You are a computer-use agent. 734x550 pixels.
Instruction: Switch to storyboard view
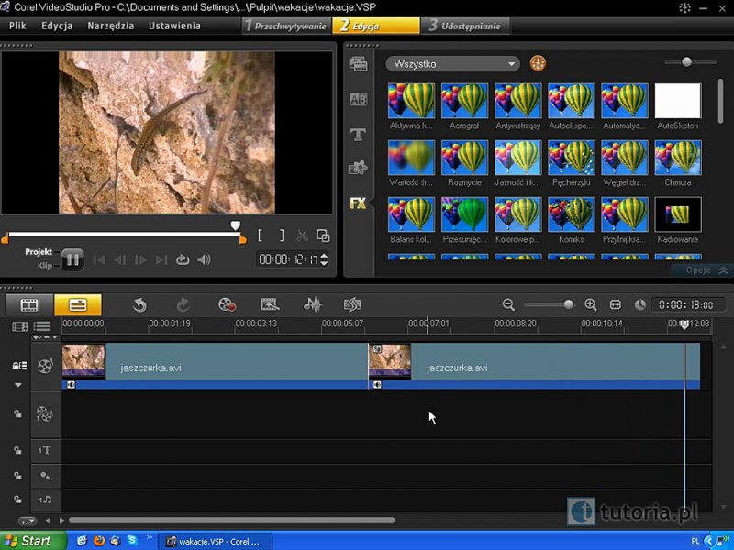29,304
